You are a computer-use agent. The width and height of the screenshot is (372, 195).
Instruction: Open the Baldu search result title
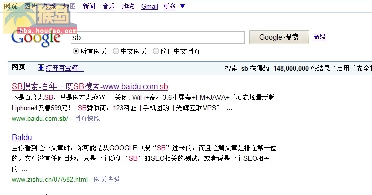point(22,137)
